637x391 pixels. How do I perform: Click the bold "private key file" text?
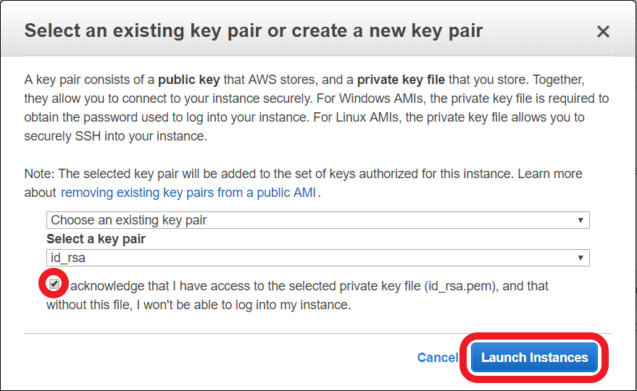click(x=401, y=79)
